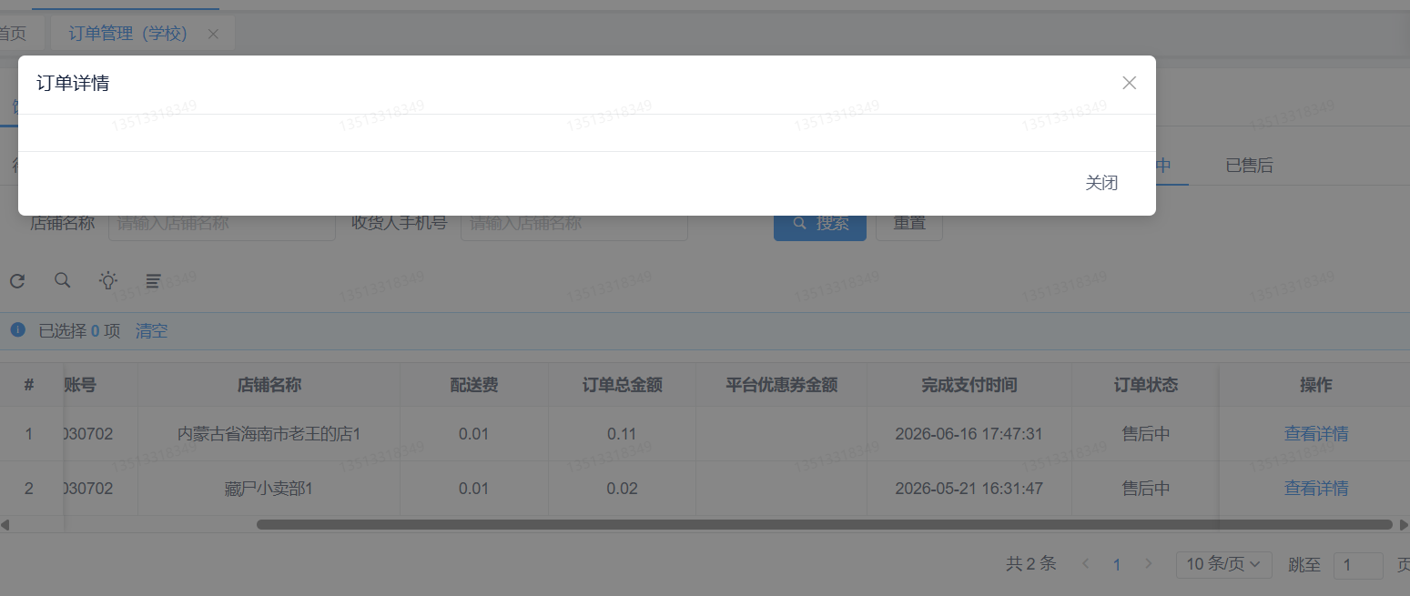Click the 跳至 page number input field
Viewport: 1410px width, 596px height.
pos(1358,565)
